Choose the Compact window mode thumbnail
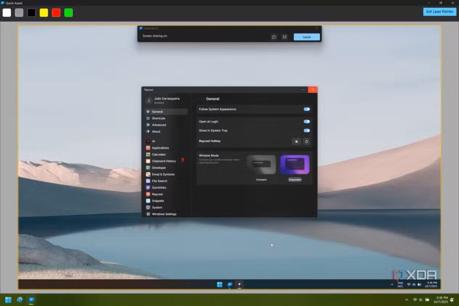 (x=261, y=165)
